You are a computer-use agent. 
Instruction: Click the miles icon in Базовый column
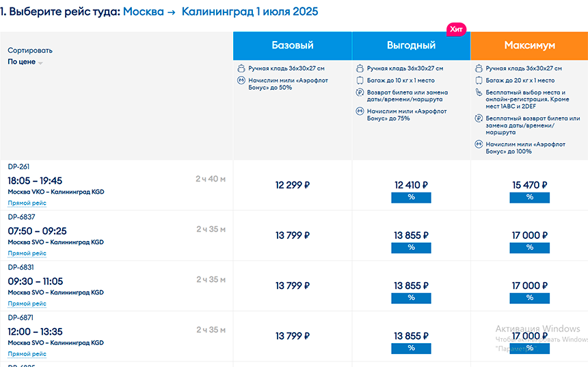pos(241,80)
